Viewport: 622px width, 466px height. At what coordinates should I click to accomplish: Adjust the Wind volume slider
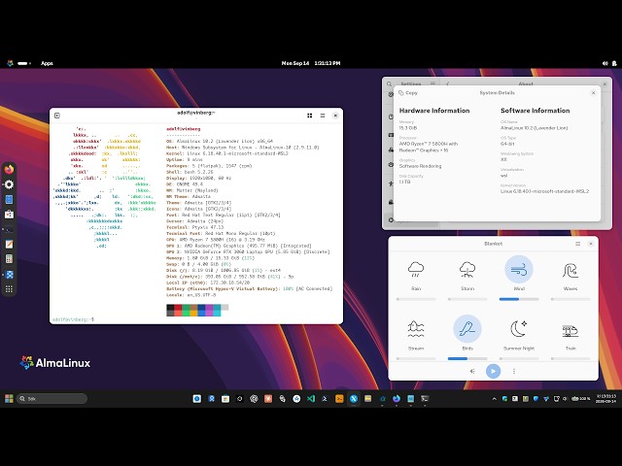(x=519, y=299)
